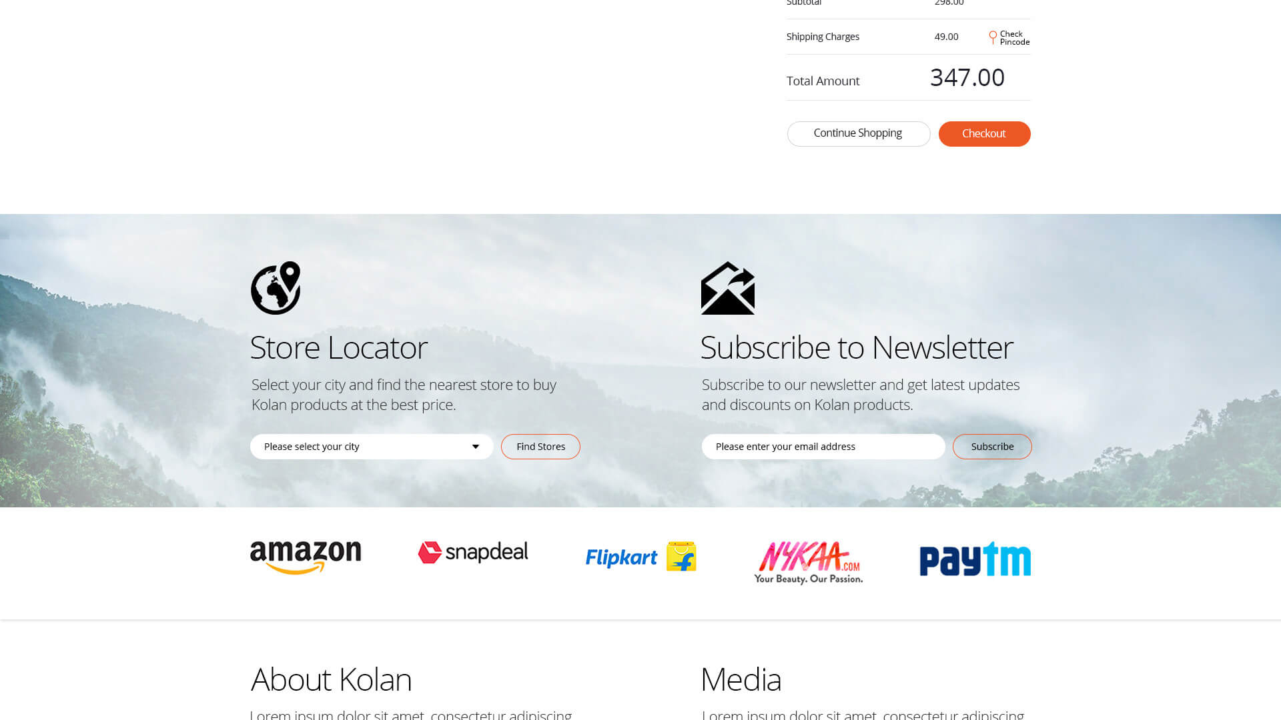Open the Nykaa logo link
The width and height of the screenshot is (1281, 720).
(x=809, y=562)
